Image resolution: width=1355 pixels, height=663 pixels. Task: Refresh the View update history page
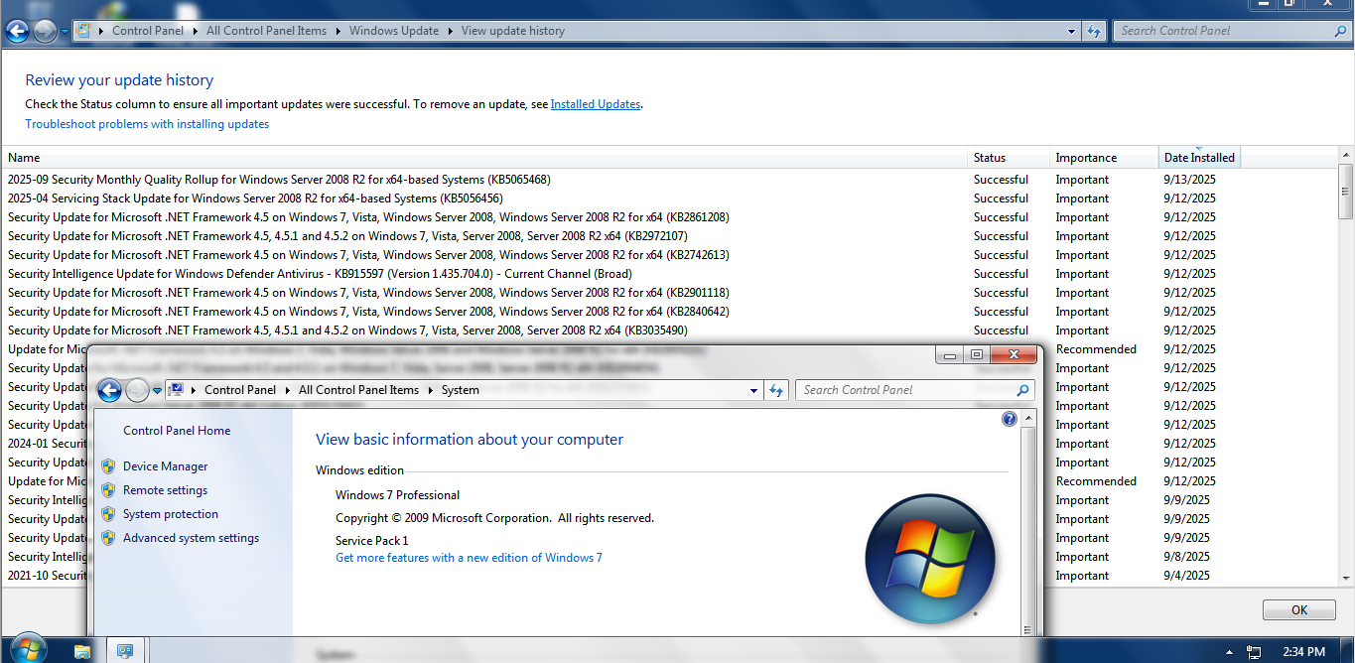(1094, 31)
